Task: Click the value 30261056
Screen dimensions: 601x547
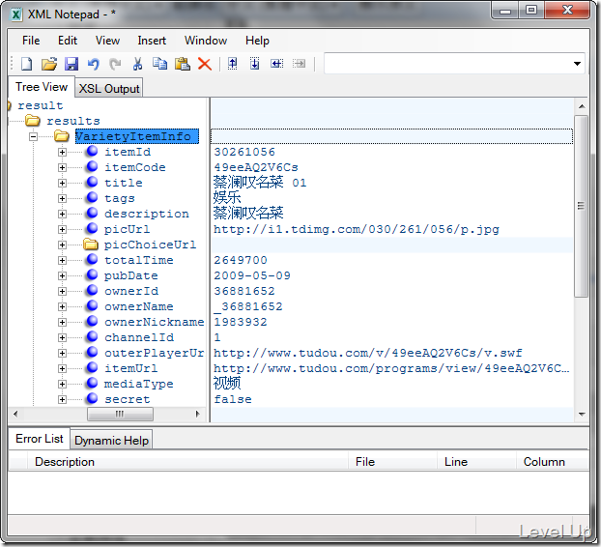Action: 244,152
